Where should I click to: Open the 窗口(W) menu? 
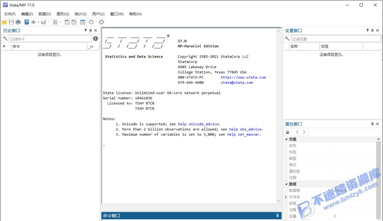tap(117, 14)
